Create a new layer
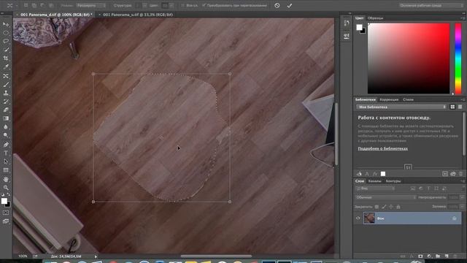467x263 pixels. pyautogui.click(x=446, y=256)
